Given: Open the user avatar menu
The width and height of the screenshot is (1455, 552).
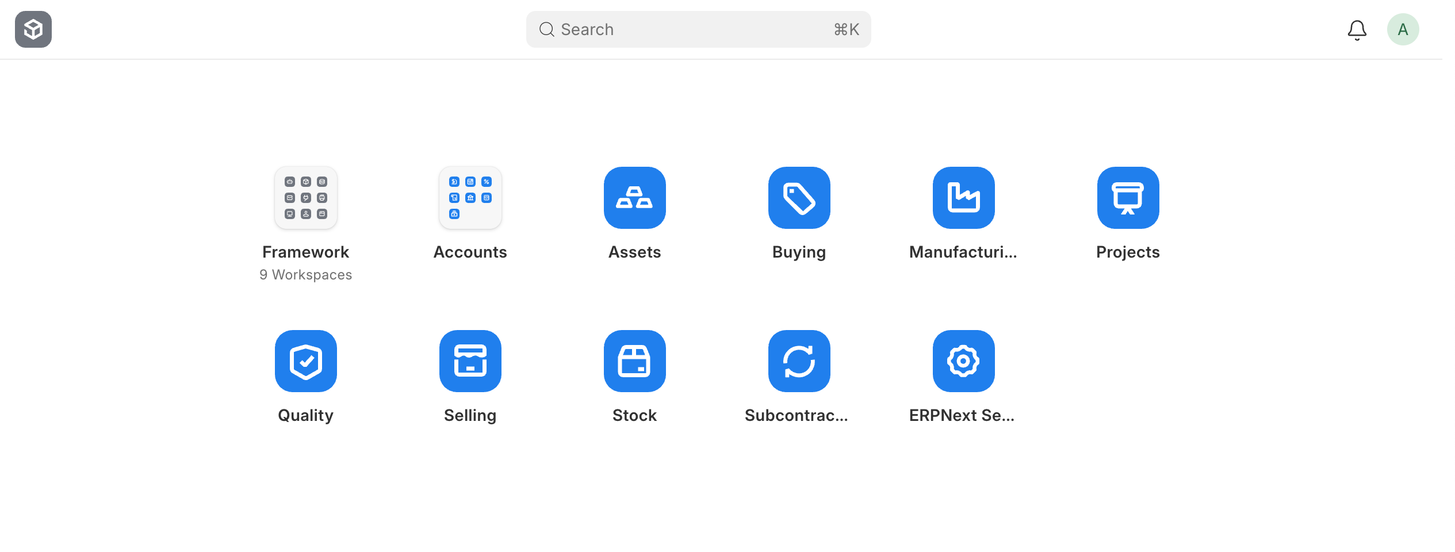Looking at the screenshot, I should pyautogui.click(x=1403, y=30).
